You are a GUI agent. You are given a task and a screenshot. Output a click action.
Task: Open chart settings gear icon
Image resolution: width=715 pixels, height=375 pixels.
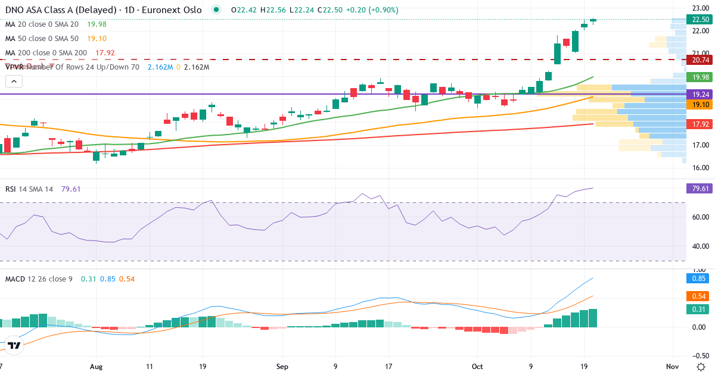[x=702, y=366]
